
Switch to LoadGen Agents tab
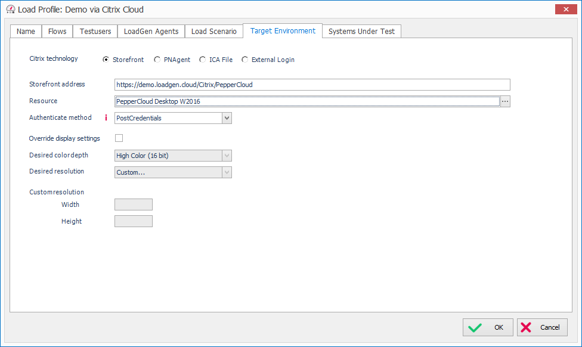[151, 32]
